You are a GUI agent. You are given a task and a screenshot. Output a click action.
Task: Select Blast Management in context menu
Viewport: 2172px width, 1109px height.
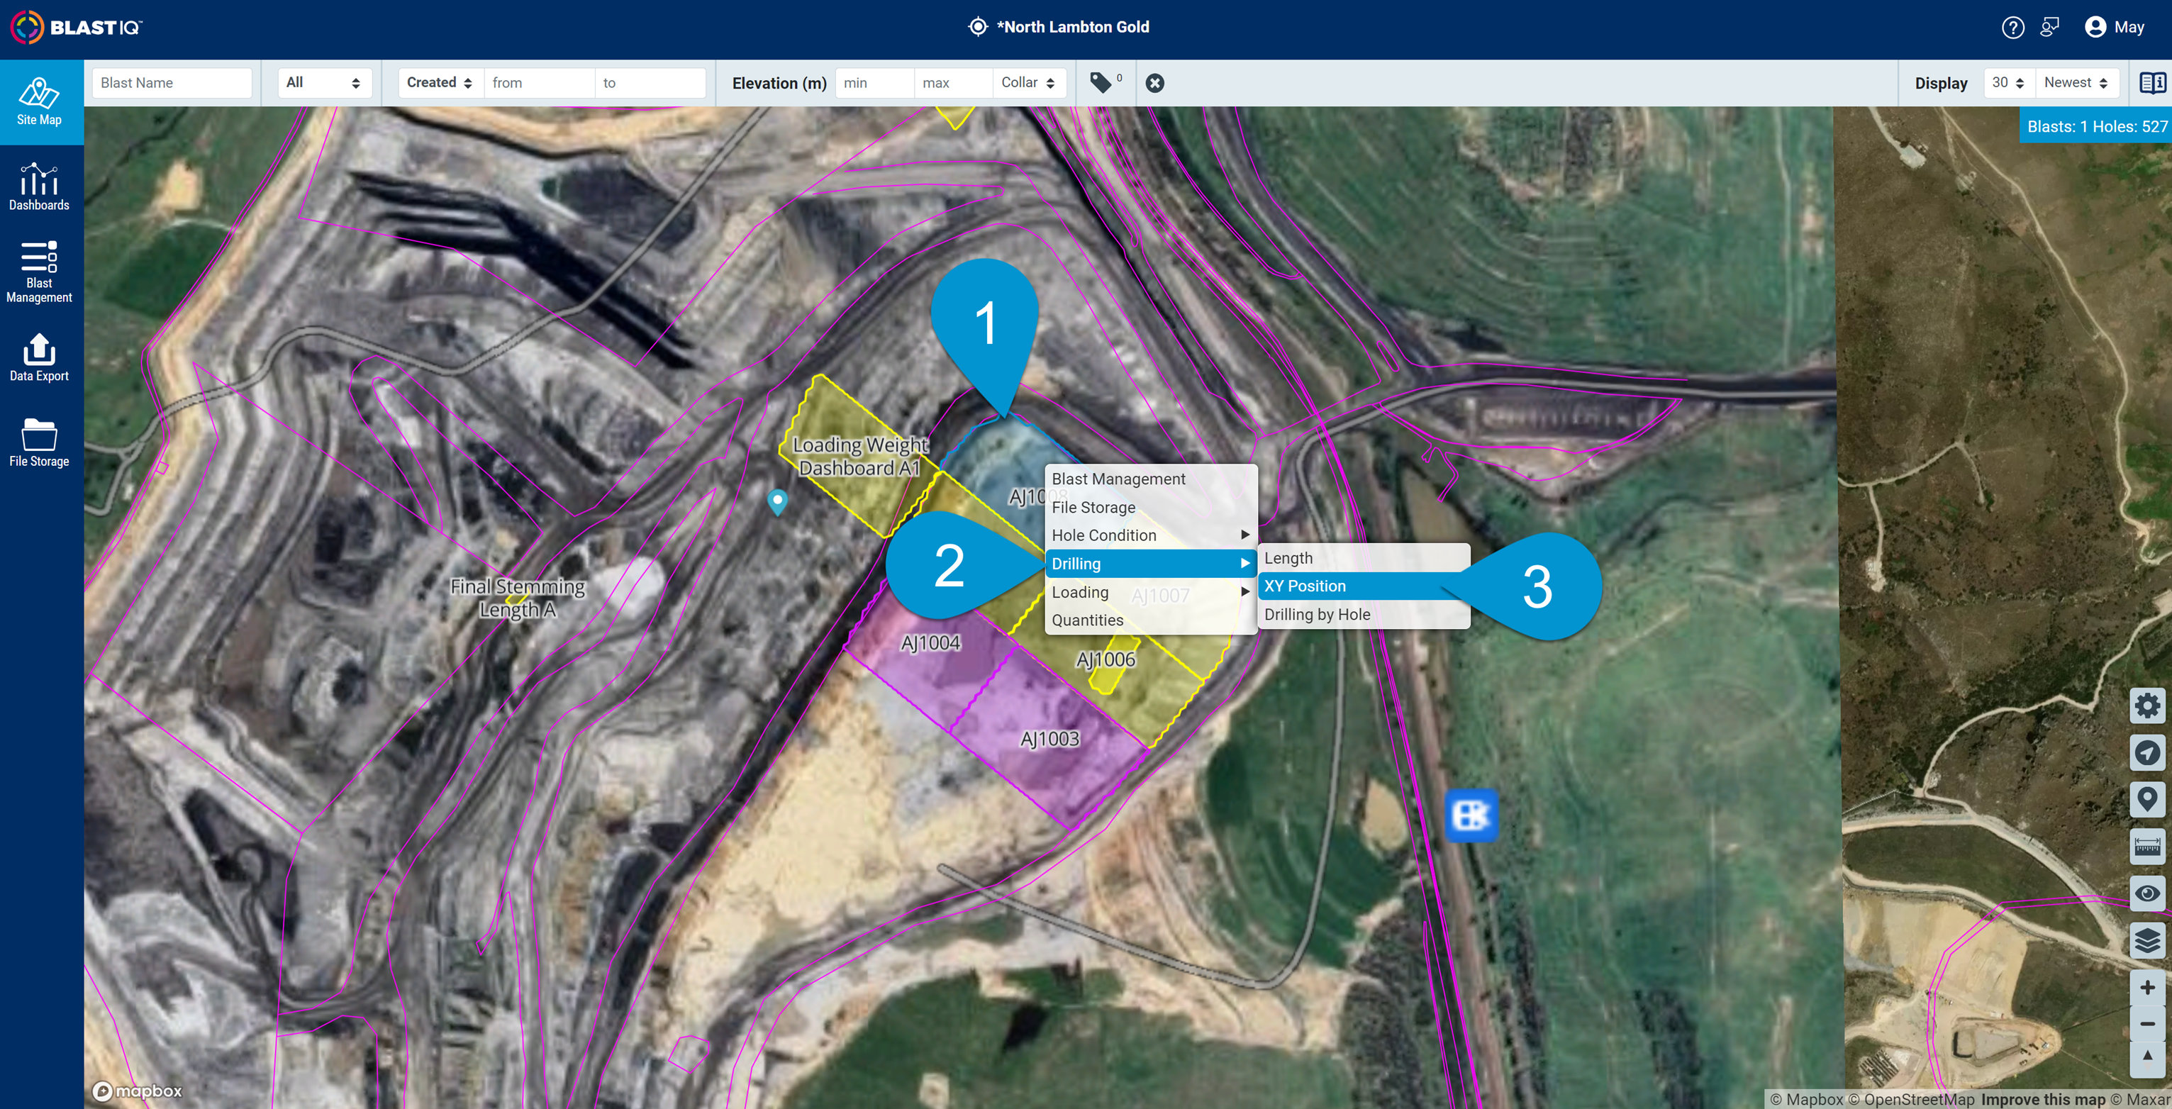coord(1151,479)
